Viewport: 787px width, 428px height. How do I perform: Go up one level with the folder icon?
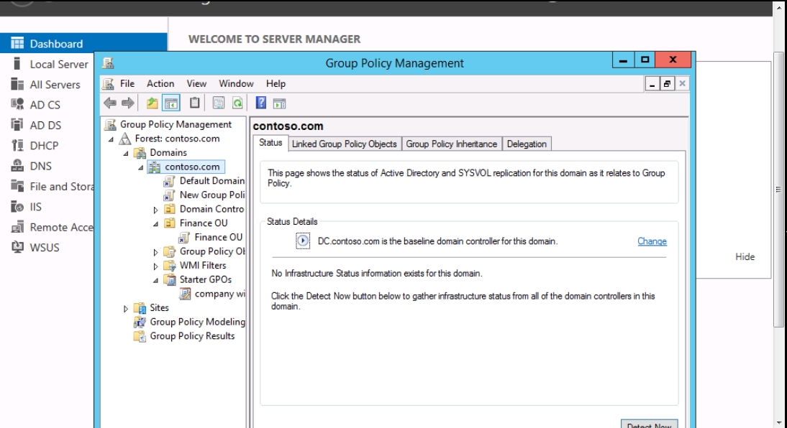(x=152, y=103)
